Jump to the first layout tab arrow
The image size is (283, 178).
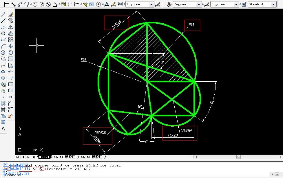(x=17, y=157)
